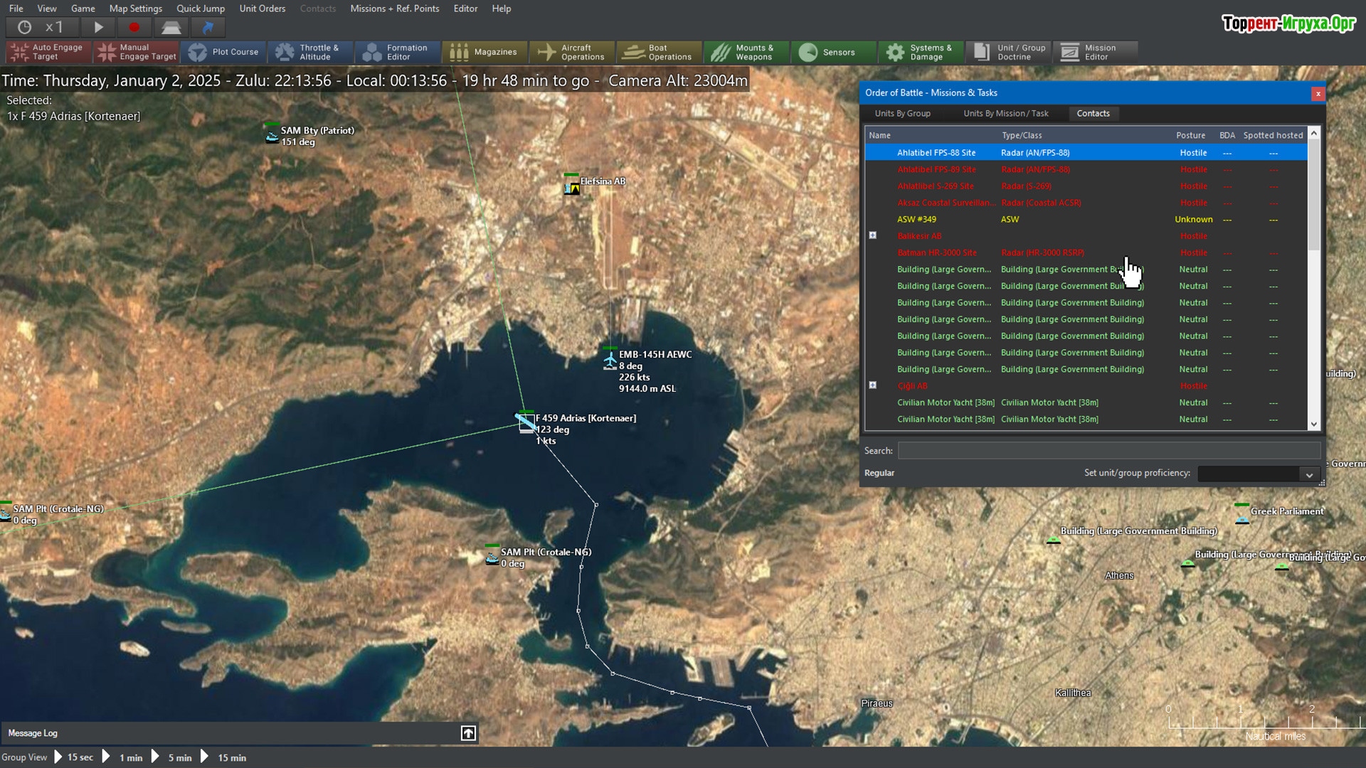This screenshot has width=1366, height=768.
Task: Open Plot Course tool
Action: [x=223, y=52]
